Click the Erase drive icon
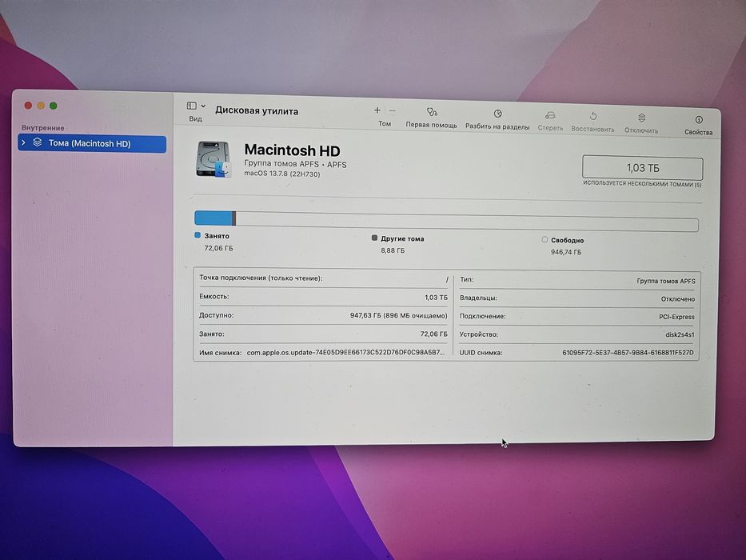 point(550,116)
